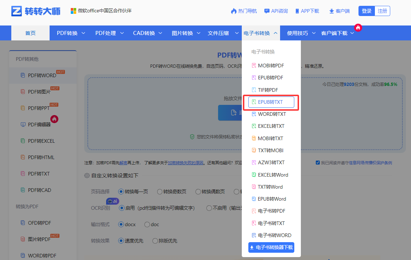Click the 微软office中国区合作伙伴 badge
The image size is (411, 260).
tap(101, 11)
